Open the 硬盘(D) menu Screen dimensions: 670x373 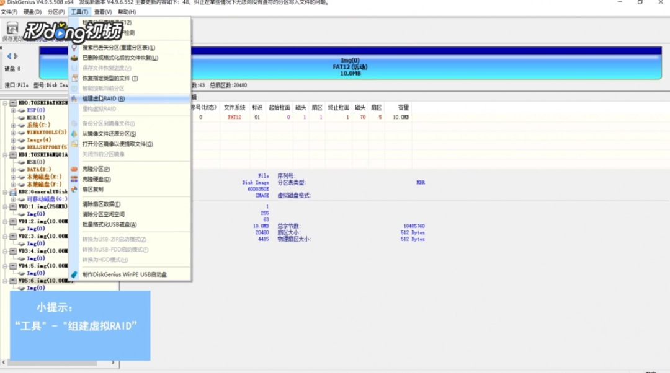32,12
